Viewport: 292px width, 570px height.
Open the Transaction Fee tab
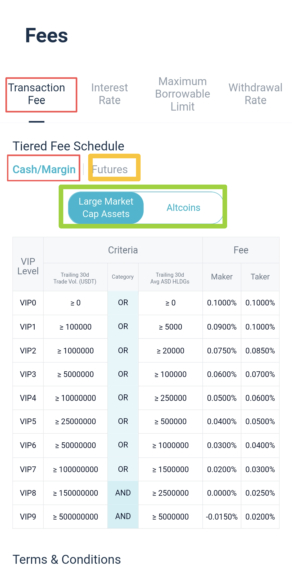click(x=36, y=94)
